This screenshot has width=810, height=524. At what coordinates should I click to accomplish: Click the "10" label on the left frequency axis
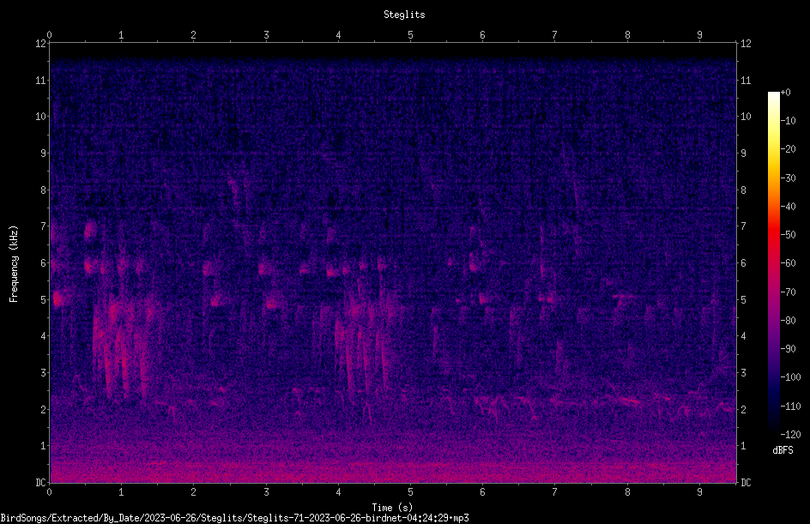(x=40, y=117)
